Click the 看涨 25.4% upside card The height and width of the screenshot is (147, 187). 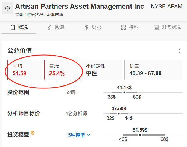pos(61,70)
